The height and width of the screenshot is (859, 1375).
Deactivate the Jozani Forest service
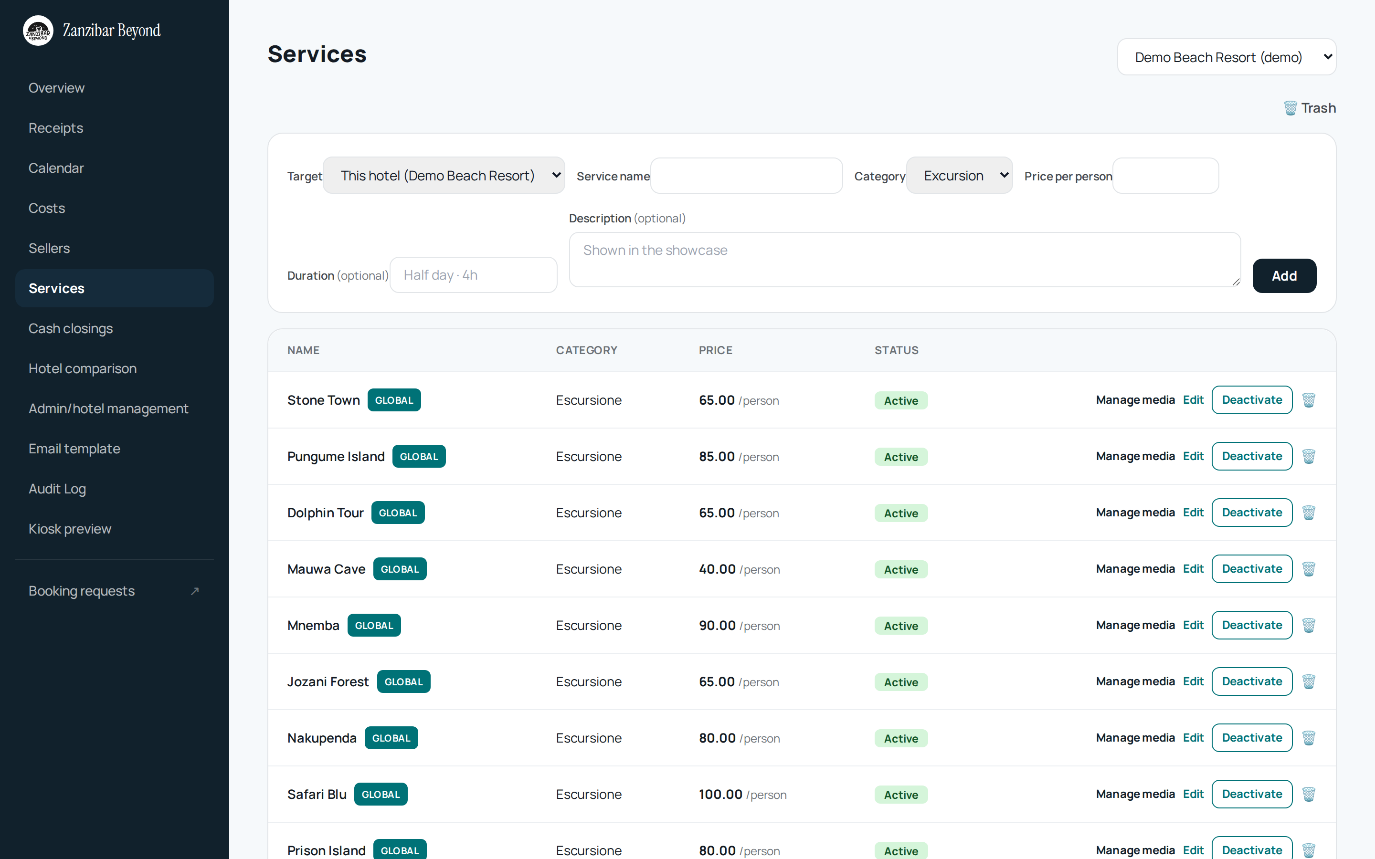(x=1252, y=681)
